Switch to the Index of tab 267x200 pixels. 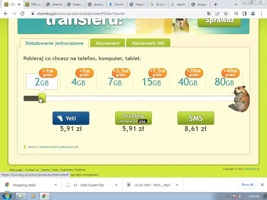[x=75, y=4]
